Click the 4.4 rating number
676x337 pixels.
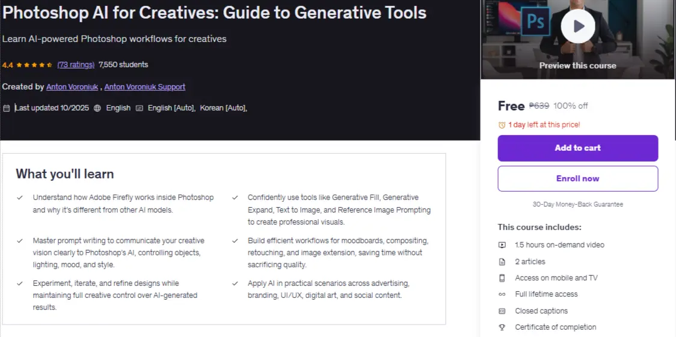(x=8, y=65)
